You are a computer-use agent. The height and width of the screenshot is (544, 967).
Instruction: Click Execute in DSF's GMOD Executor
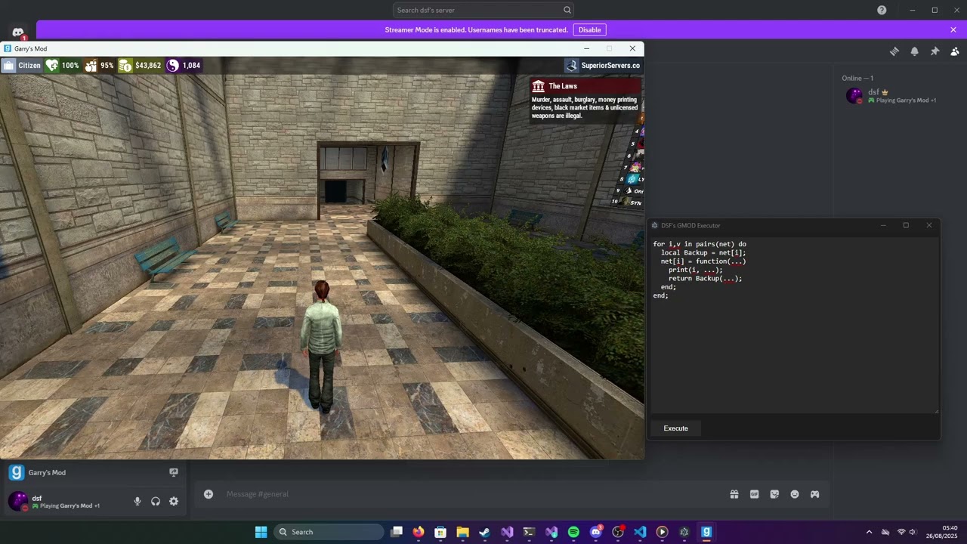pyautogui.click(x=675, y=428)
